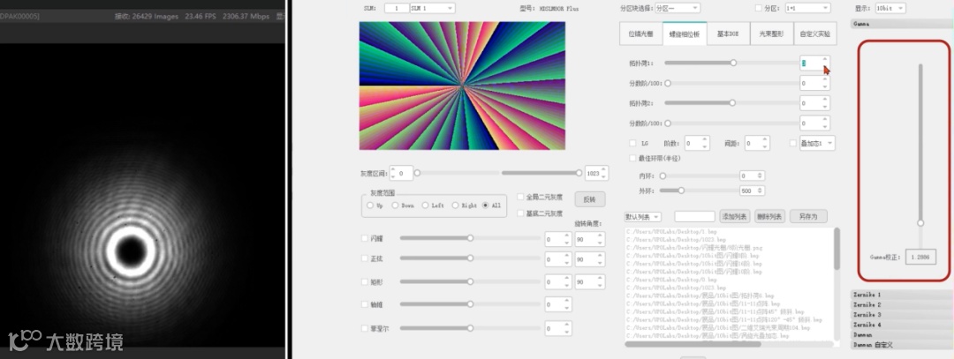The height and width of the screenshot is (359, 954).
Task: Open the SLM 1 dropdown
Action: pyautogui.click(x=433, y=8)
